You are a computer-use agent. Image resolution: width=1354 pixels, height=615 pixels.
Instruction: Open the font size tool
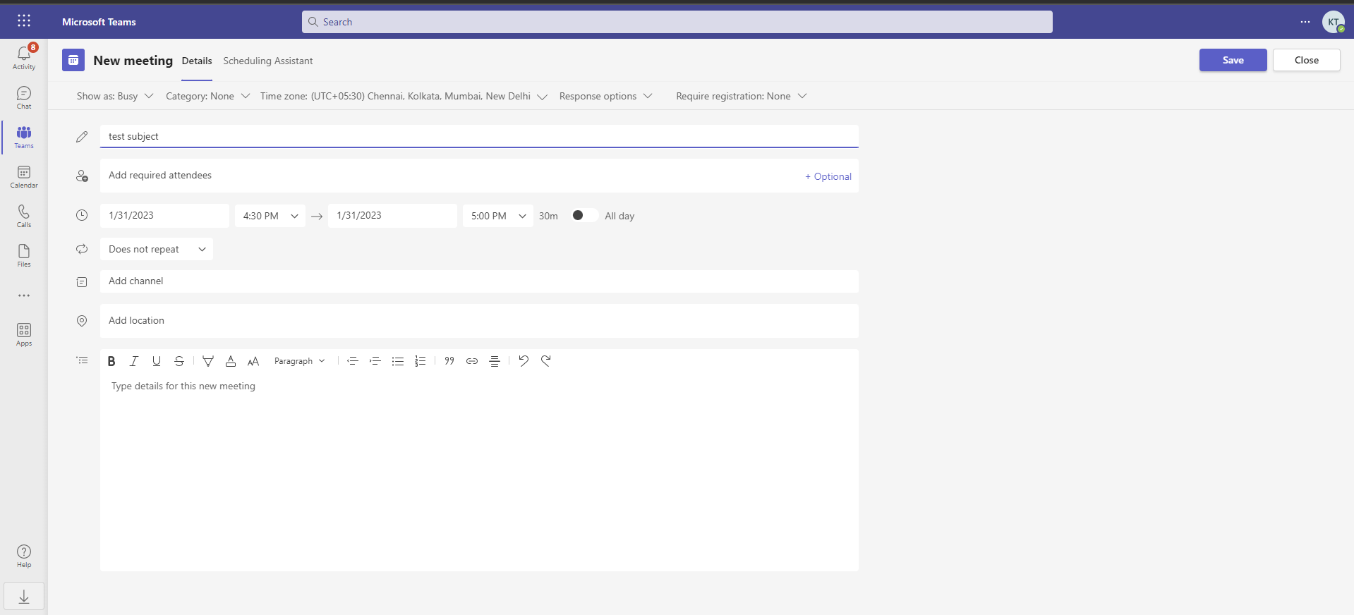tap(253, 361)
